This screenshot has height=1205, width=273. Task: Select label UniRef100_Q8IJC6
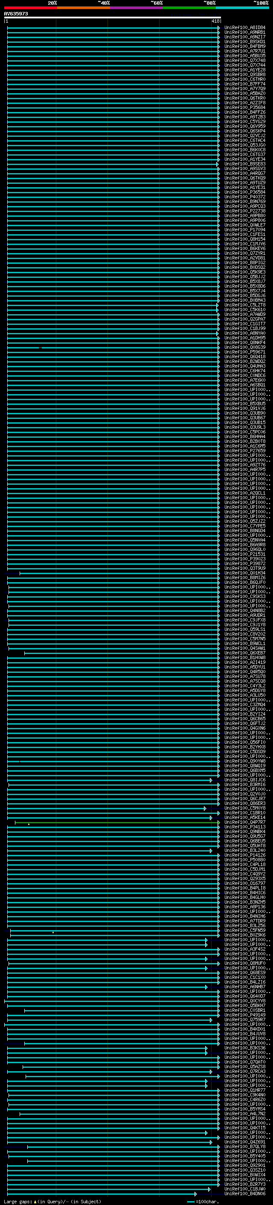click(244, 780)
